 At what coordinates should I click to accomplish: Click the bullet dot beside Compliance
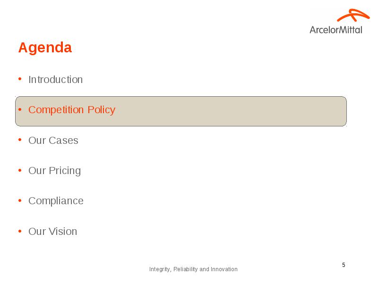pos(20,200)
